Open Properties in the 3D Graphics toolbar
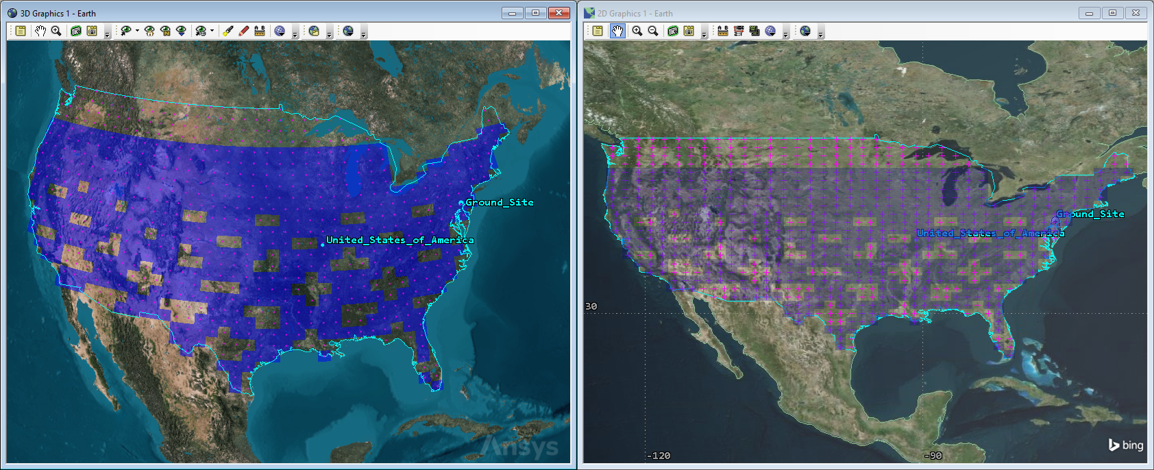Viewport: 1154px width, 470px height. point(21,31)
